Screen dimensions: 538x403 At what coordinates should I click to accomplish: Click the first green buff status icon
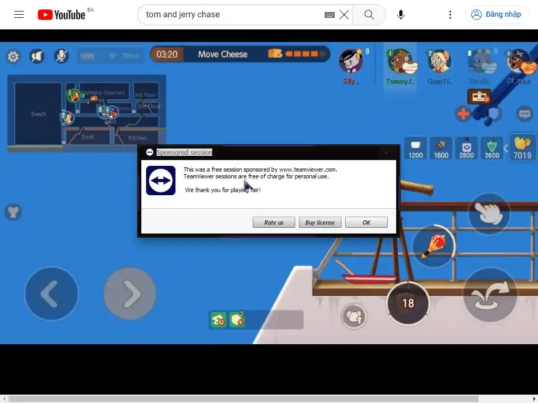(x=218, y=320)
